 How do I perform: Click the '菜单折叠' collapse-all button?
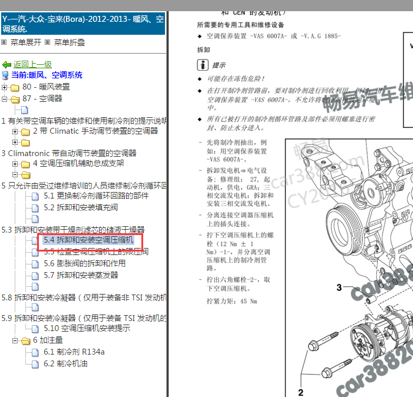pos(70,42)
